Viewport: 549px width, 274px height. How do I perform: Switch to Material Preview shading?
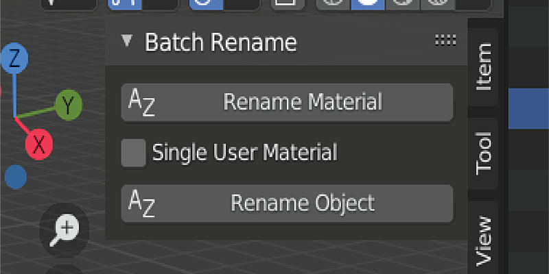tap(403, 5)
